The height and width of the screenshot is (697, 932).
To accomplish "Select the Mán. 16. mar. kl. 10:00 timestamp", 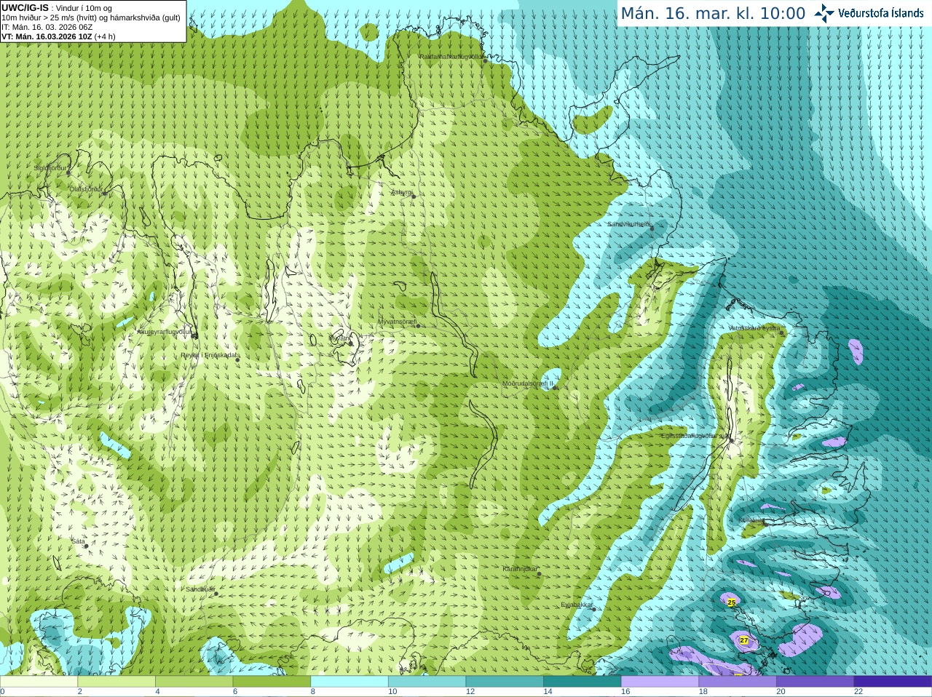I will point(713,14).
